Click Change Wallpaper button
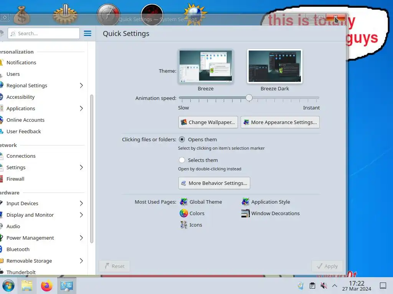 (x=208, y=122)
